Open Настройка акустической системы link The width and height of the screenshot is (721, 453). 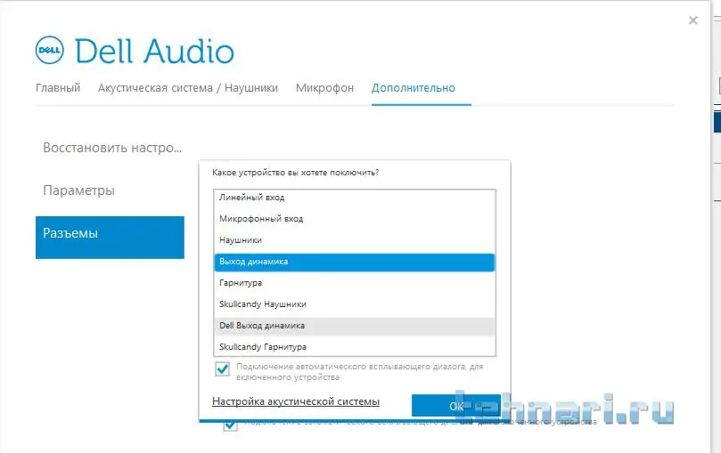point(296,401)
